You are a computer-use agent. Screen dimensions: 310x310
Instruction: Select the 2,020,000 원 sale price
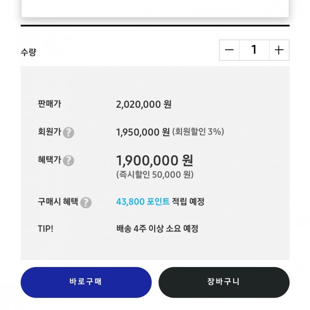coord(144,104)
